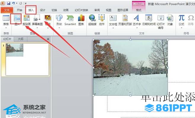Close the slides/outline pane
Image resolution: width=195 pixels, height=118 pixels.
pos(48,39)
